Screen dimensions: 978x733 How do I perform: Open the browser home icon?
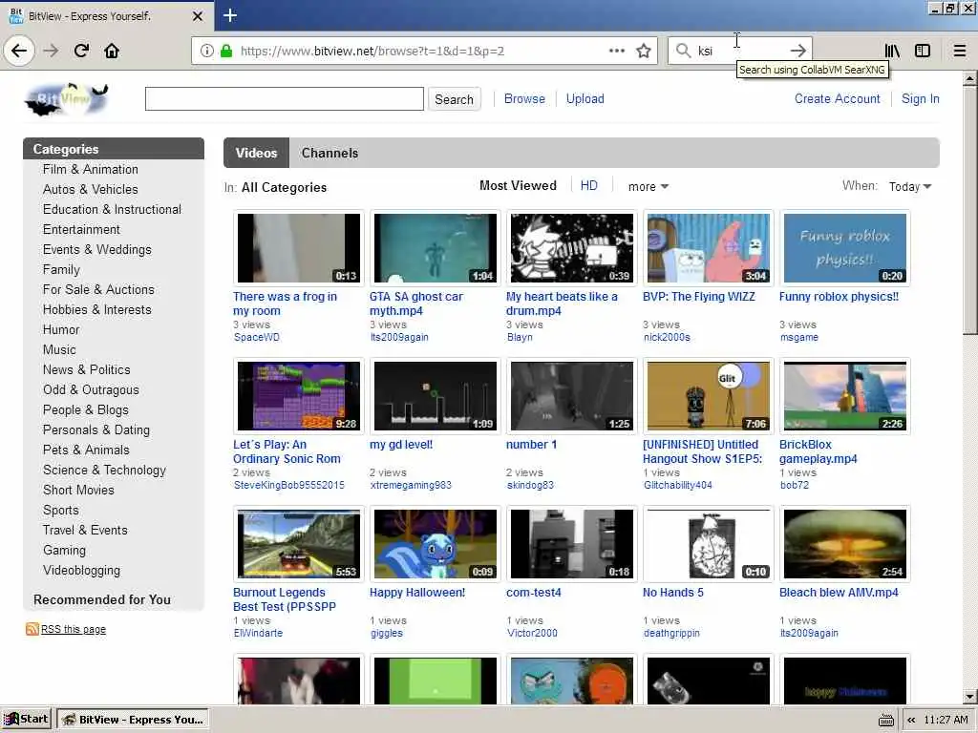(112, 51)
